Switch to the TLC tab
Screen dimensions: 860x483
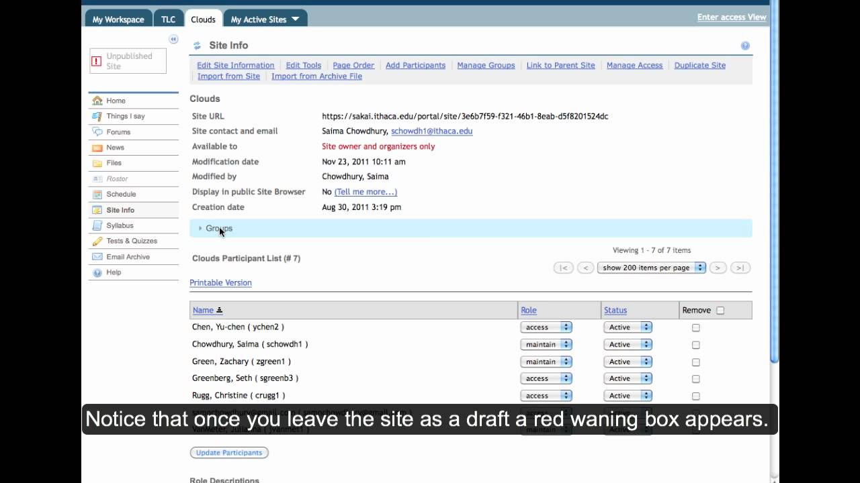point(168,19)
